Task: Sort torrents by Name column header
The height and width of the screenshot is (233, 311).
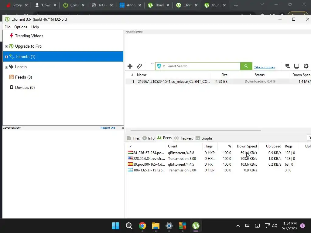Action: (x=173, y=75)
